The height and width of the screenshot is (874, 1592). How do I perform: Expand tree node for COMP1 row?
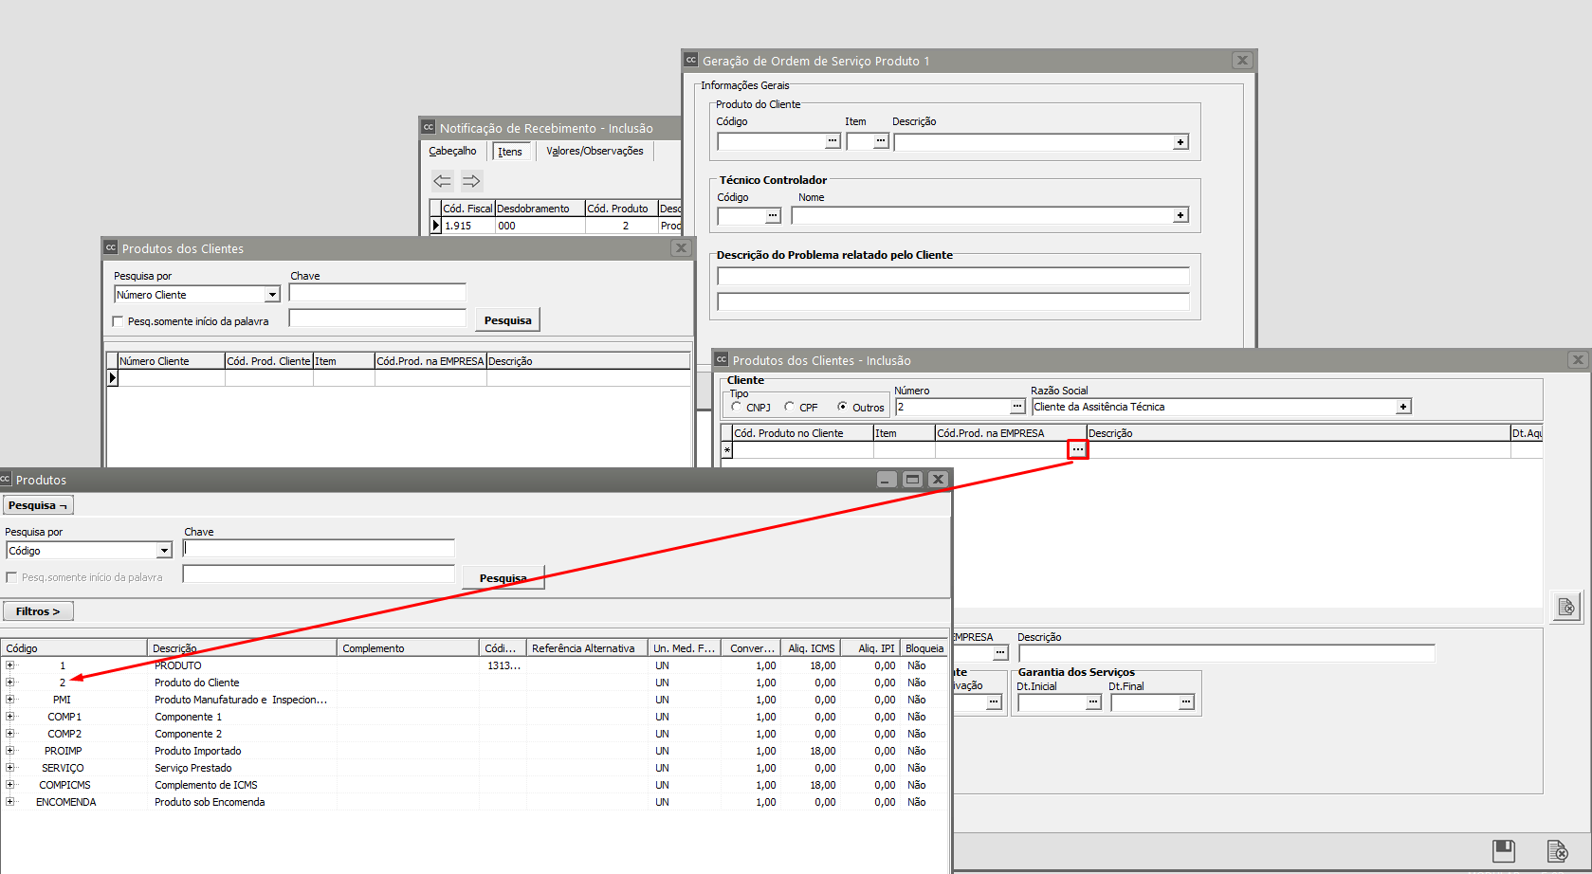coord(10,717)
